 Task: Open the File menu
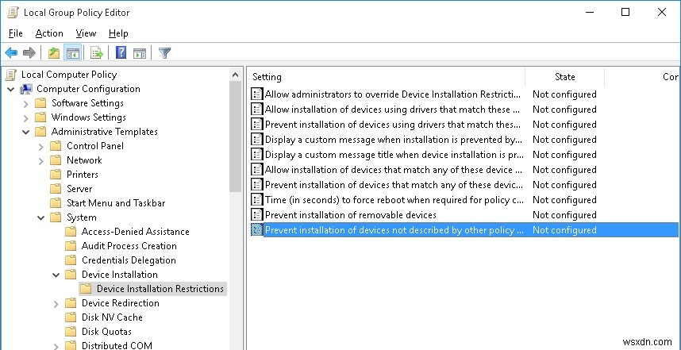[x=16, y=33]
